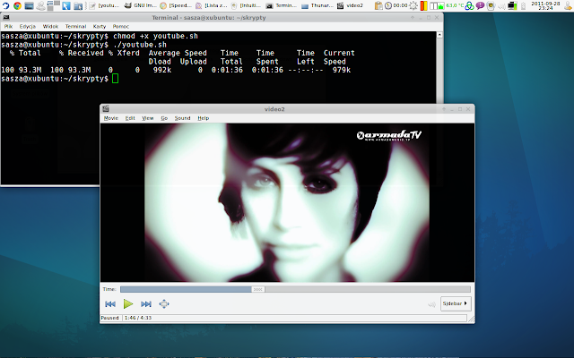Click the purple chat bubble tray icon
This screenshot has width=574, height=358.
pos(480,5)
